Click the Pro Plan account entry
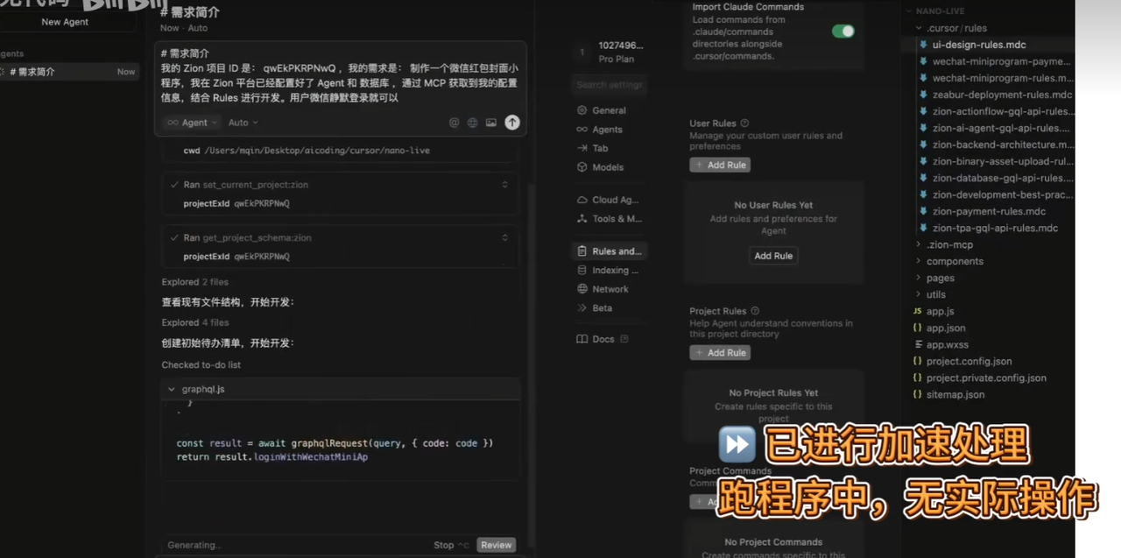Screen dimensions: 1121x558 coord(609,53)
